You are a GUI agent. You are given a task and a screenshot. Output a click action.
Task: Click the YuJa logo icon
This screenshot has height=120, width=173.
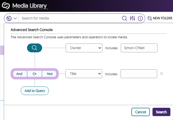(5, 6)
